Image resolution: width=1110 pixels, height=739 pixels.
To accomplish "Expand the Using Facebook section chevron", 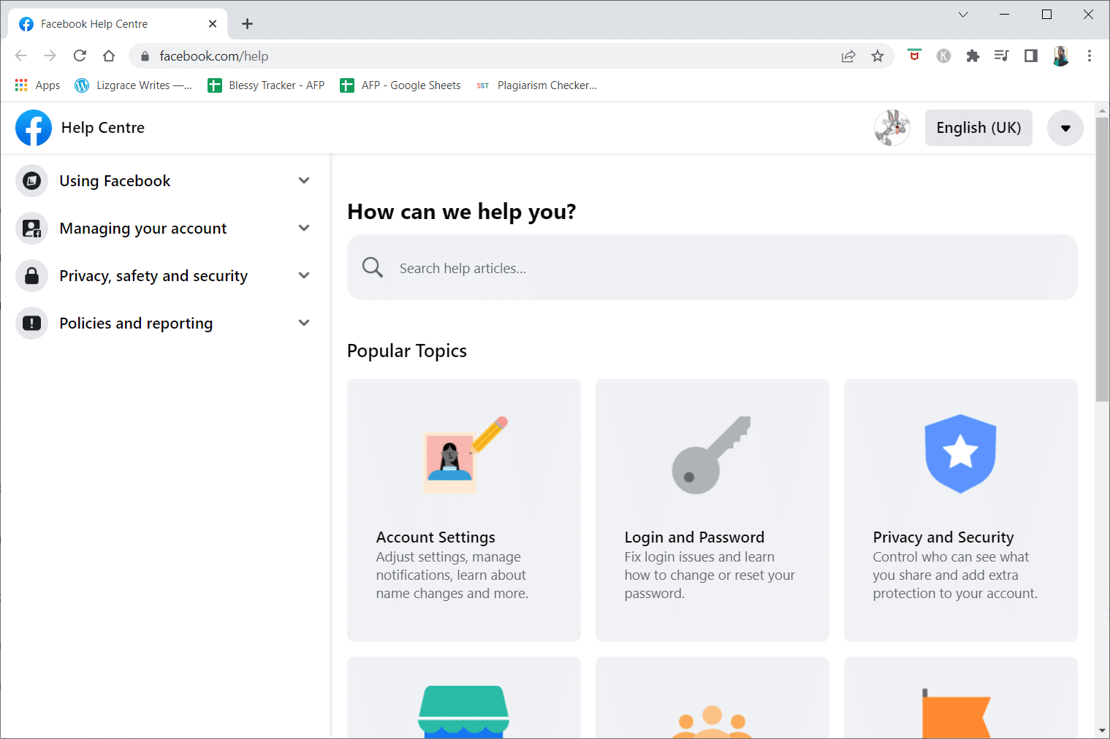I will [304, 180].
